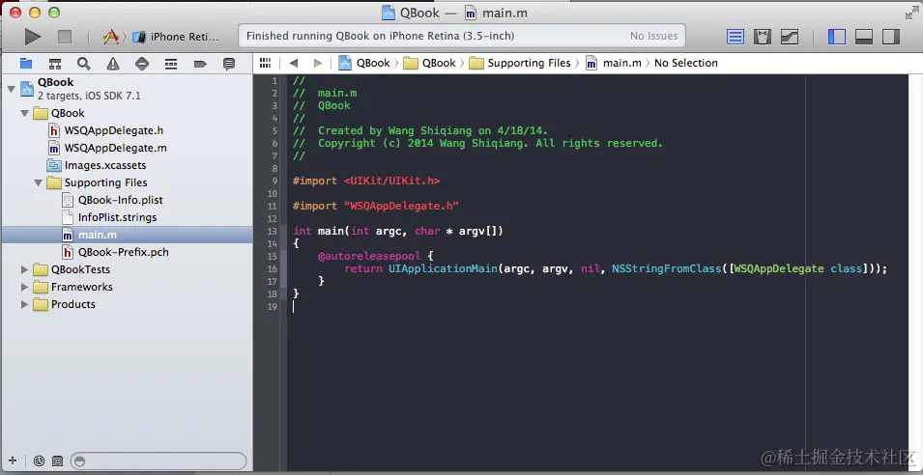Expand the Products group

25,304
